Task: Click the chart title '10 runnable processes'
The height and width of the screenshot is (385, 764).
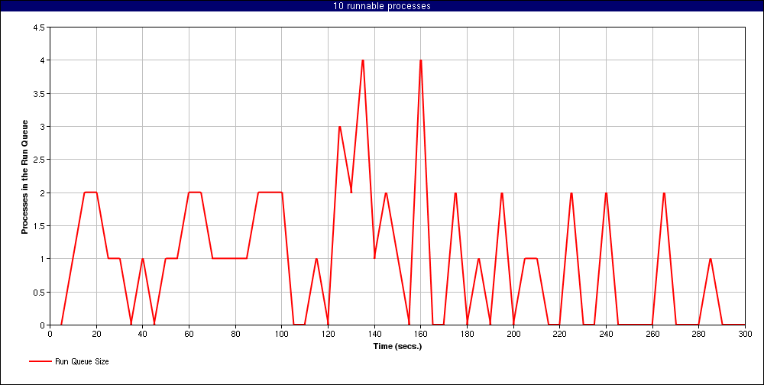Action: (x=382, y=6)
